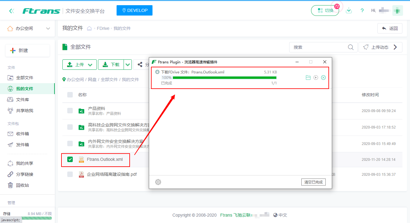Open 分享链接 in the sidebar

(24, 174)
